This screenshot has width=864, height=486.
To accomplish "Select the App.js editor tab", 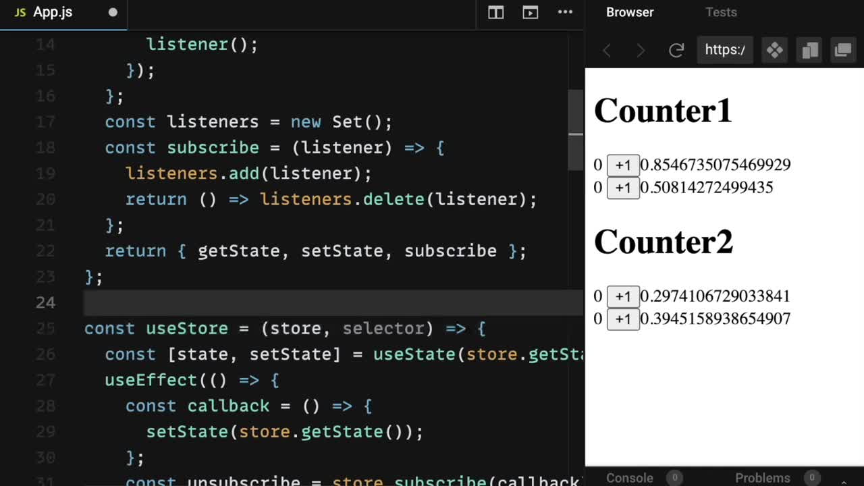I will (53, 12).
